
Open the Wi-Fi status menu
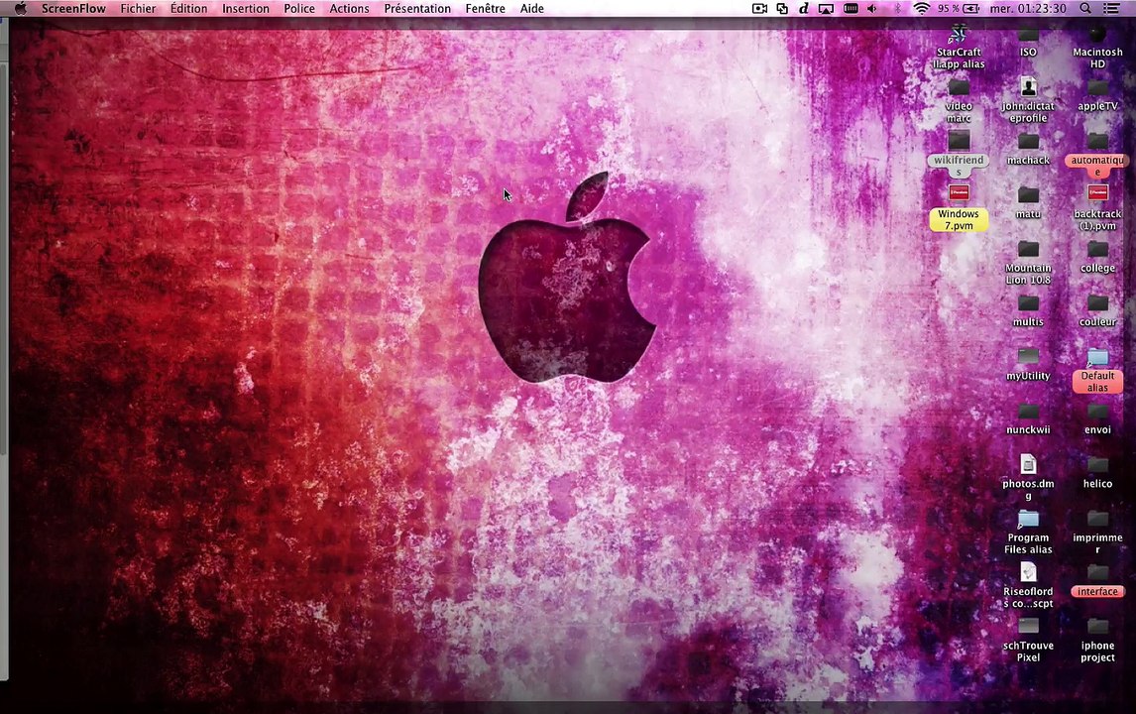pyautogui.click(x=922, y=9)
